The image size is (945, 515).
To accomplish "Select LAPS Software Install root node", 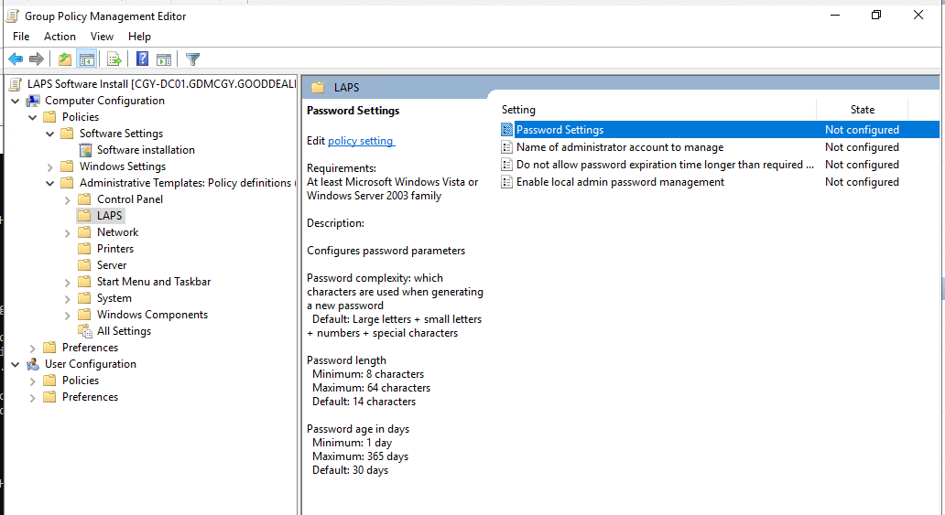I will point(161,84).
